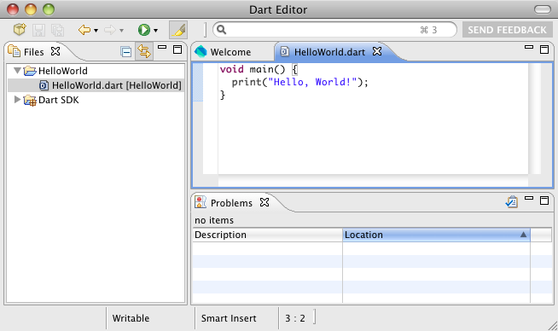
Task: Toggle the Location sort direction arrow
Action: (523, 235)
